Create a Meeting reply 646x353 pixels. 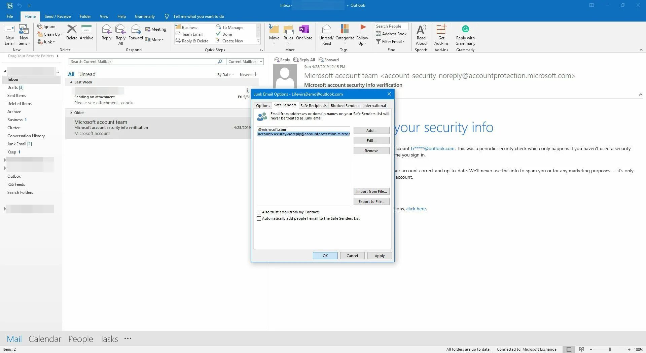point(156,29)
